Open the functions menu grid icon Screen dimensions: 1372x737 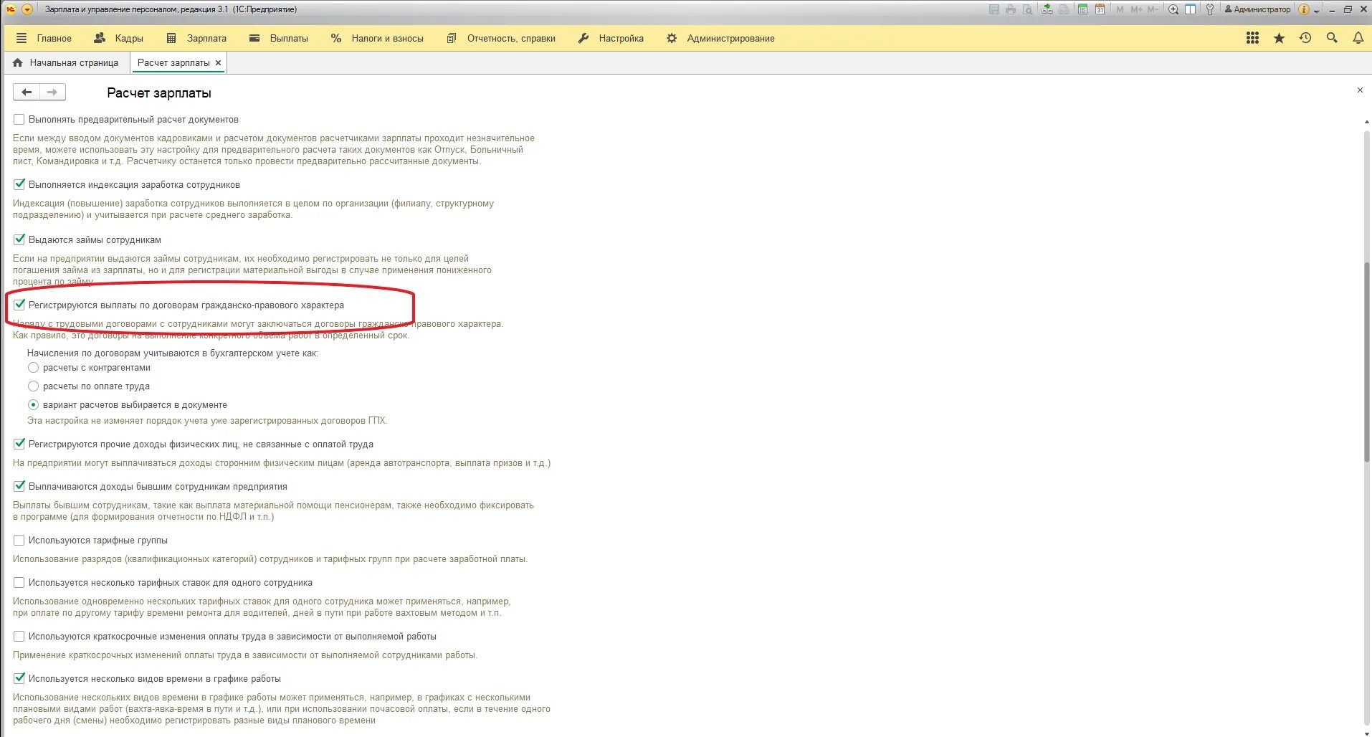tap(1252, 38)
